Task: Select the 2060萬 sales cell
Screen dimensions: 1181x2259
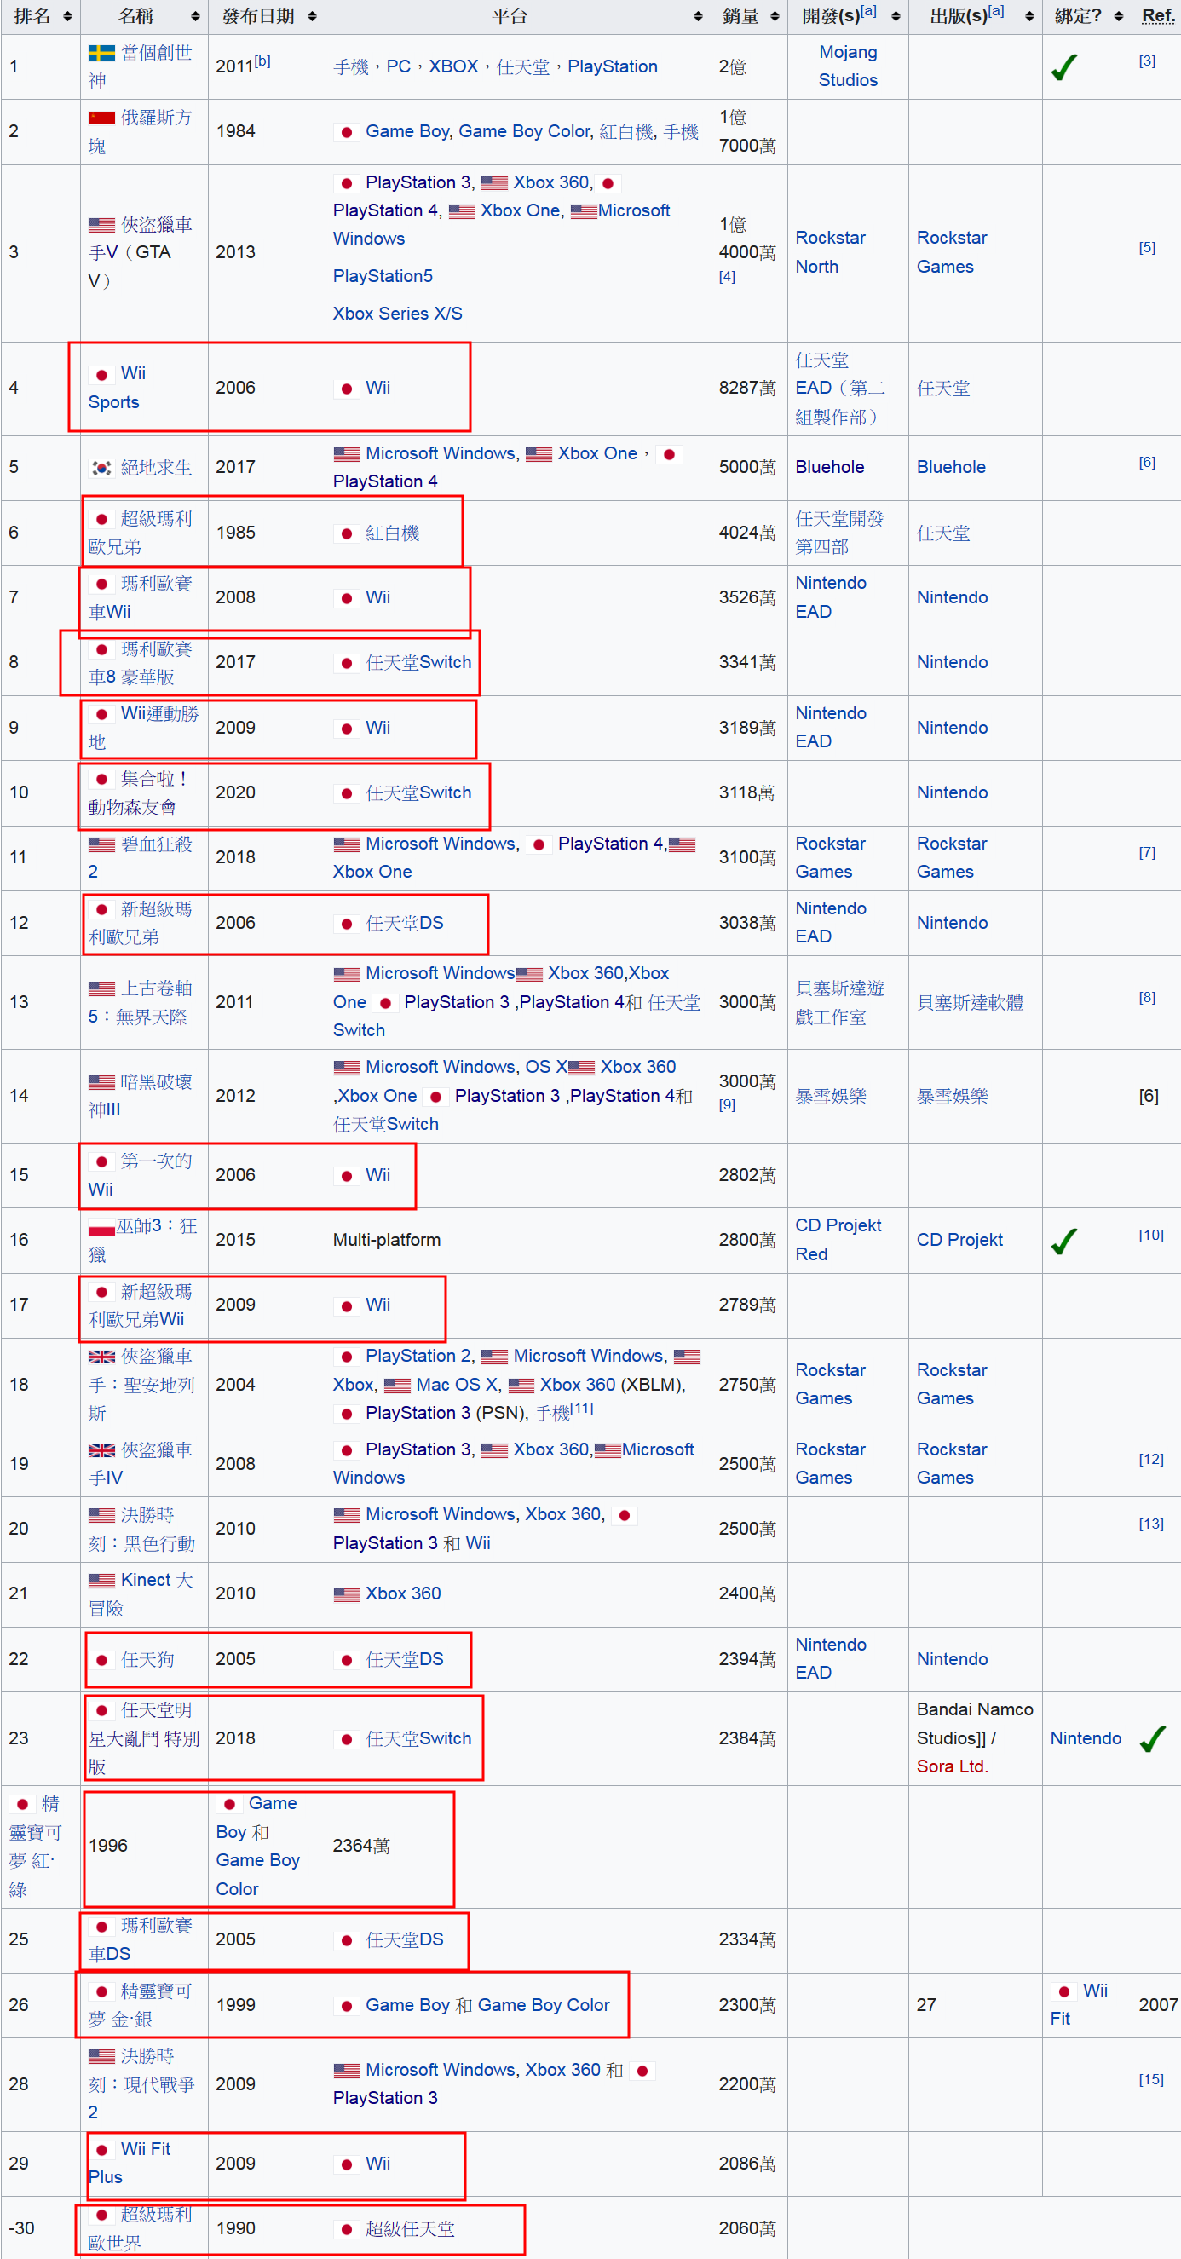Action: click(747, 2228)
